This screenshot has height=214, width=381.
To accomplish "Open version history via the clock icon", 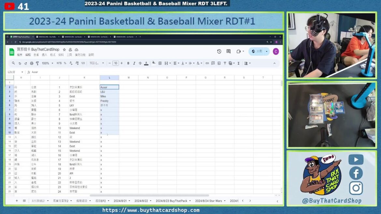I will (x=219, y=51).
